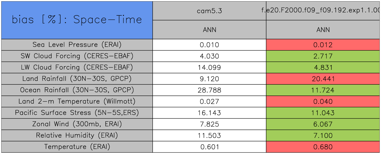This screenshot has height=154, width=381.
Task: Click the Zonal Wind (300mb, ERAI) label
Action: [x=77, y=124]
